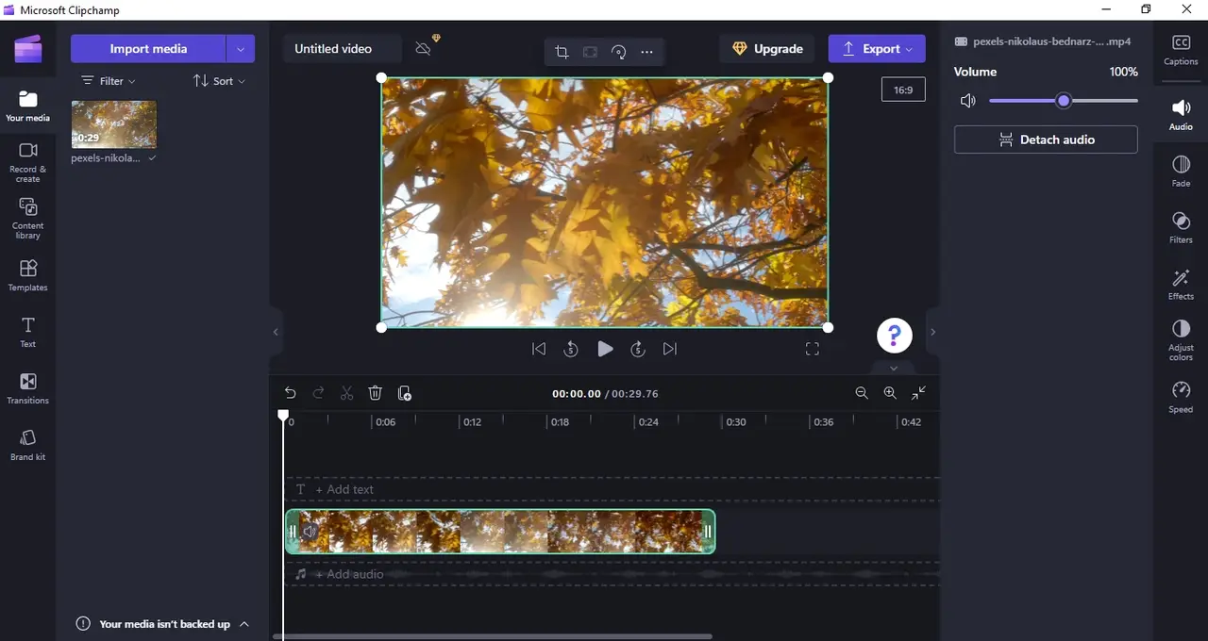1208x641 pixels.
Task: Skip to the start of video
Action: tap(539, 349)
